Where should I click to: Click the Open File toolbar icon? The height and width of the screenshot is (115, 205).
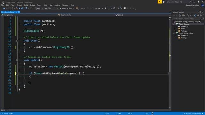coord(17,8)
